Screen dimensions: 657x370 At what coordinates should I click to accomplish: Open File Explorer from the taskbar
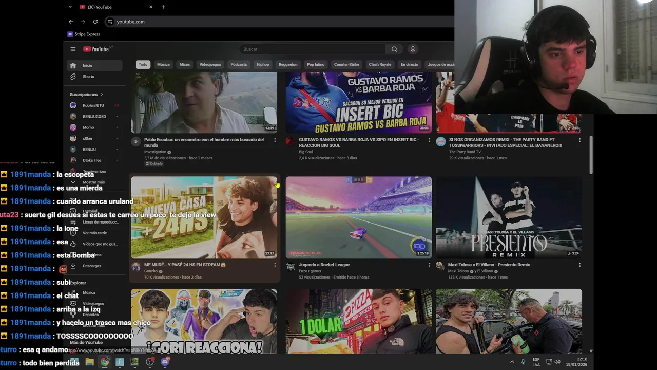(89, 362)
